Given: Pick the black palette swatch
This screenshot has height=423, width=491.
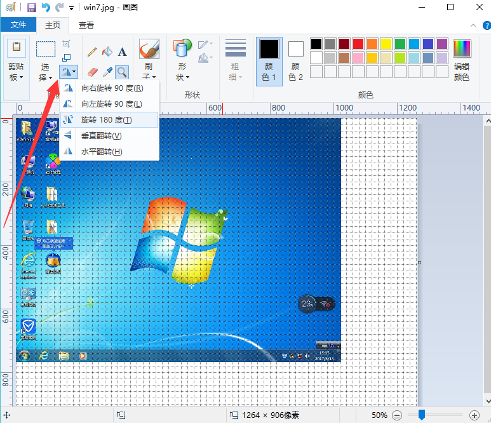Looking at the screenshot, I should (x=316, y=44).
